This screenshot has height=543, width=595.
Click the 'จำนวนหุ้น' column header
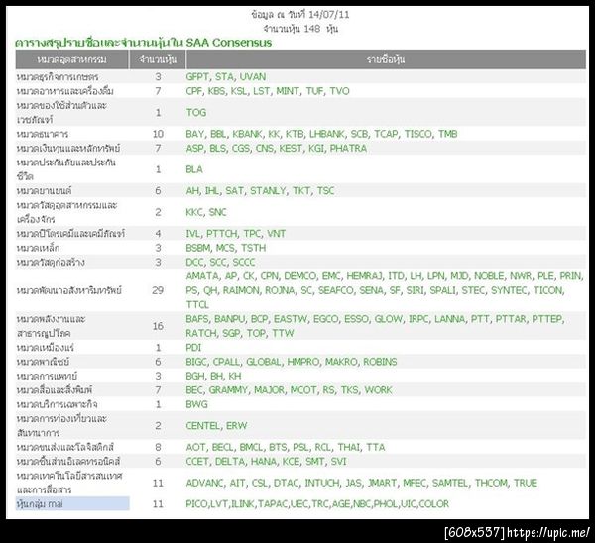tap(158, 59)
